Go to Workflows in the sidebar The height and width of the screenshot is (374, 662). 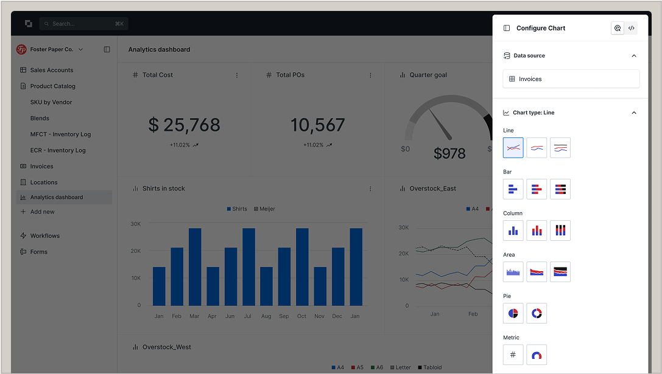tap(45, 236)
